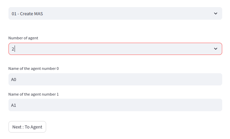Viewport: 230px width, 139px height.
Task: Click the right end of the A1 input box
Action: click(217, 105)
